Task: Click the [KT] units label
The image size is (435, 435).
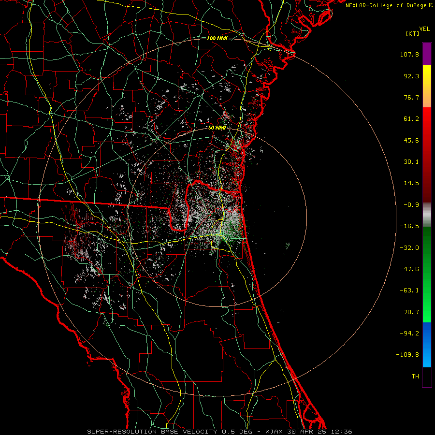Action: pyautogui.click(x=412, y=33)
